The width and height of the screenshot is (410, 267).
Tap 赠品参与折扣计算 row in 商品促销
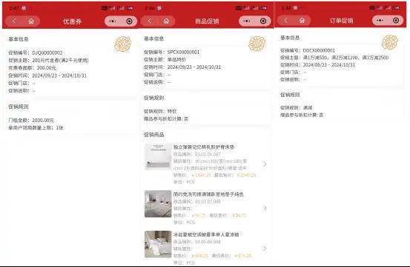click(166, 119)
